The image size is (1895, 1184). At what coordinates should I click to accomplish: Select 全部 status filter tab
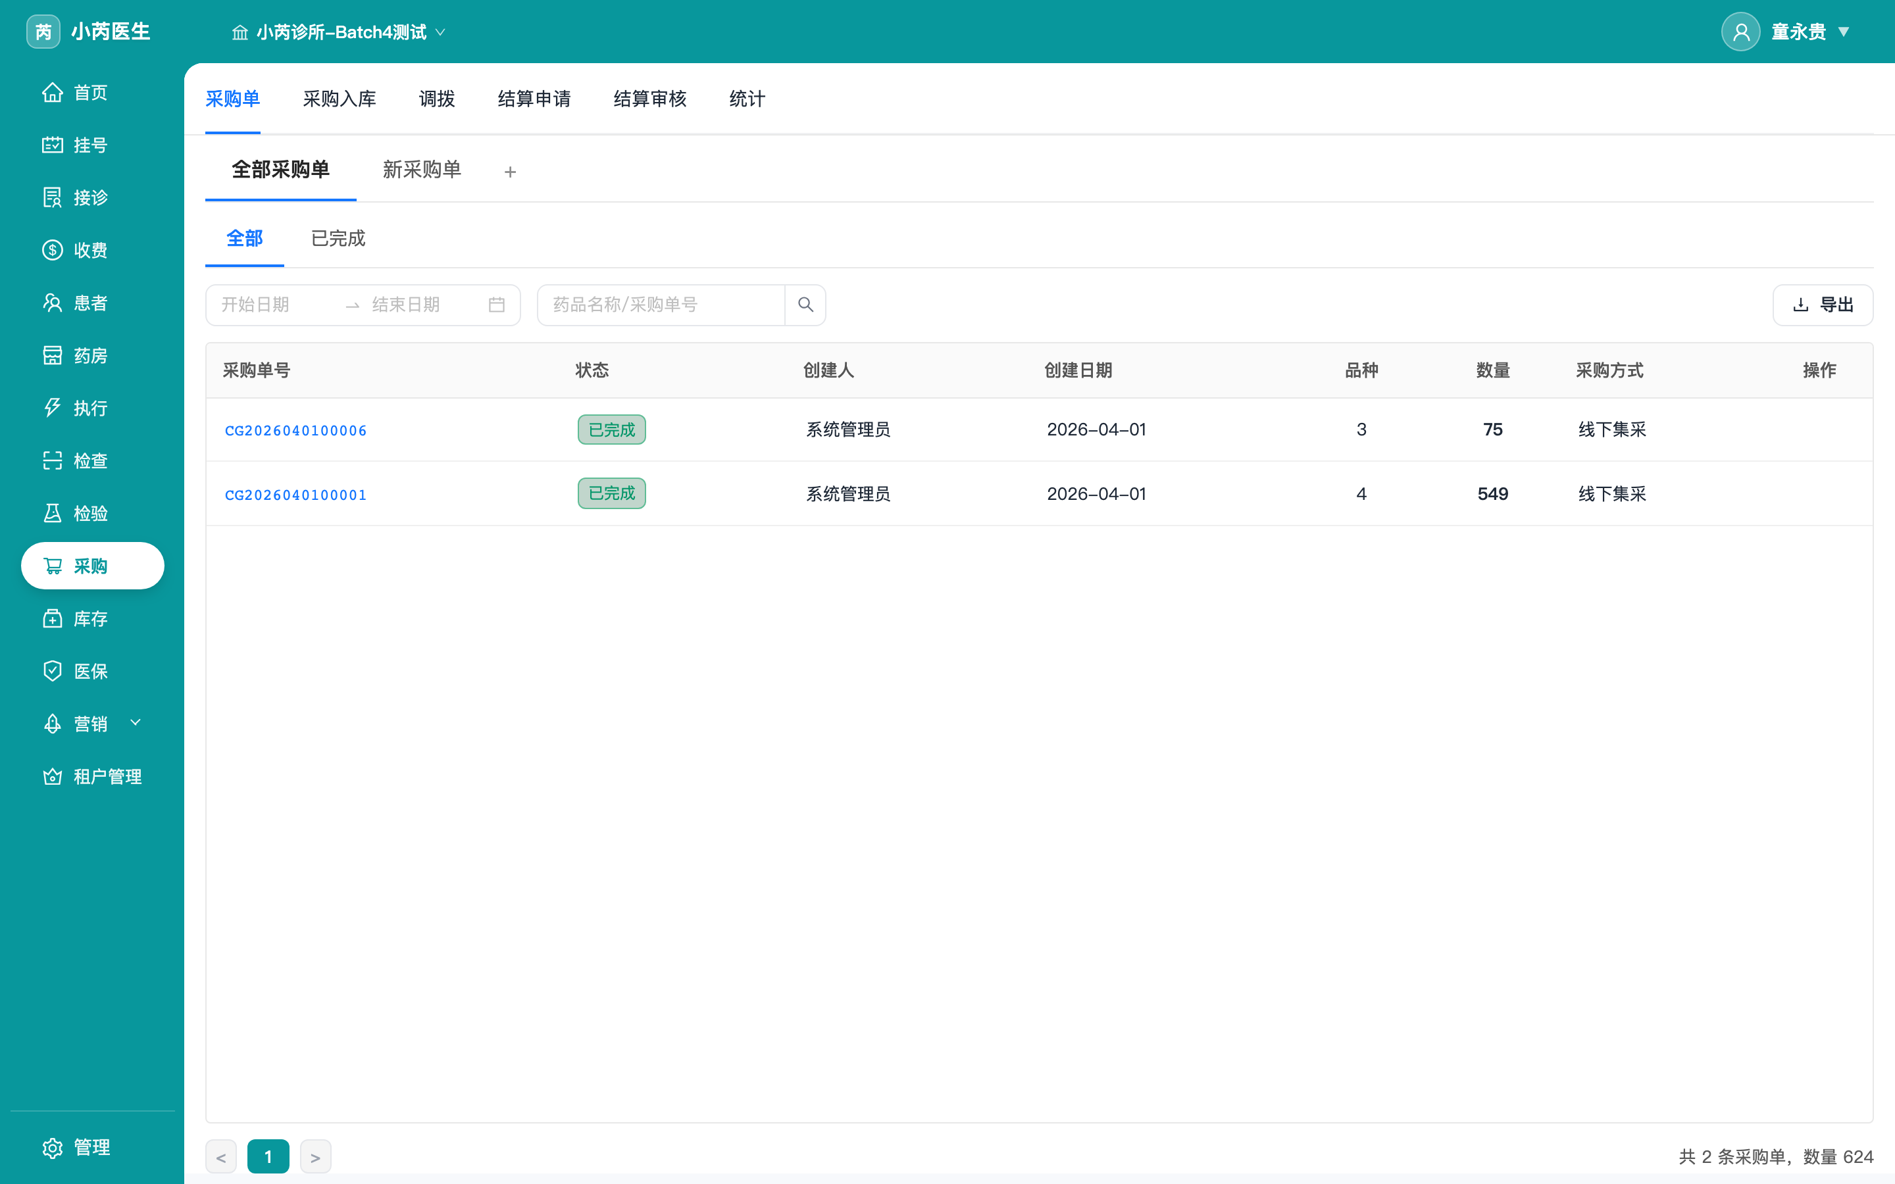244,238
